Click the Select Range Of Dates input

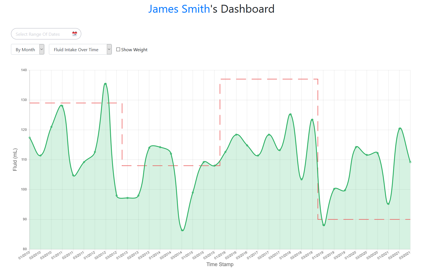[46, 34]
